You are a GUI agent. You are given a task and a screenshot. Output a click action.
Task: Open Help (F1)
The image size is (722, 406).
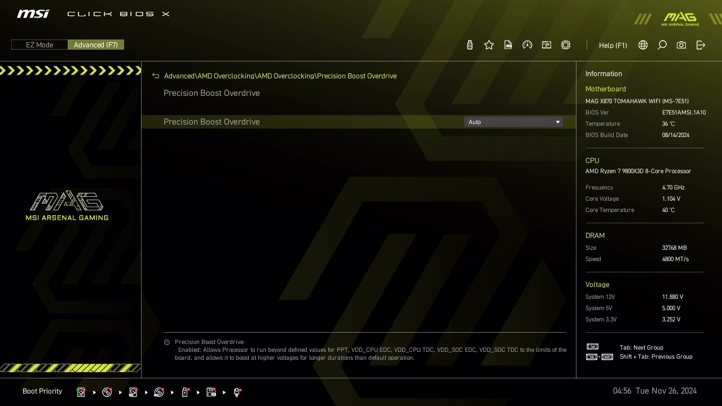pos(613,45)
